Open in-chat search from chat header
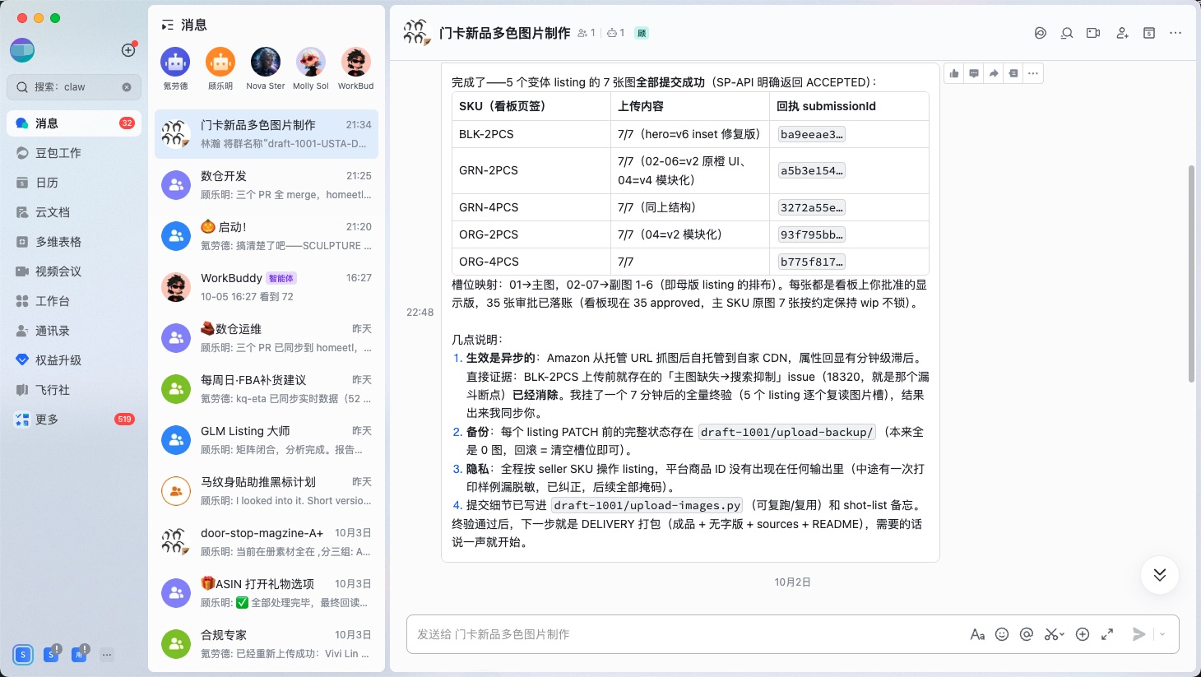 pyautogui.click(x=1067, y=33)
